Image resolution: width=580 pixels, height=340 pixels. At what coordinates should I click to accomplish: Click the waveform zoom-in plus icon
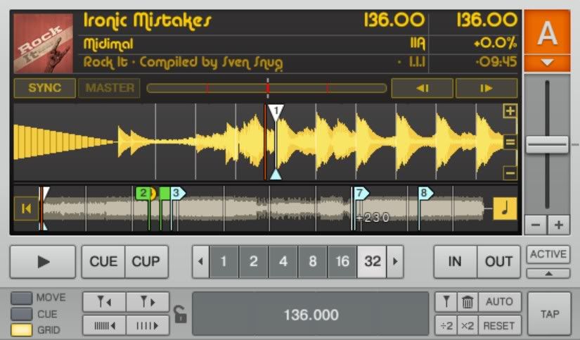point(510,111)
